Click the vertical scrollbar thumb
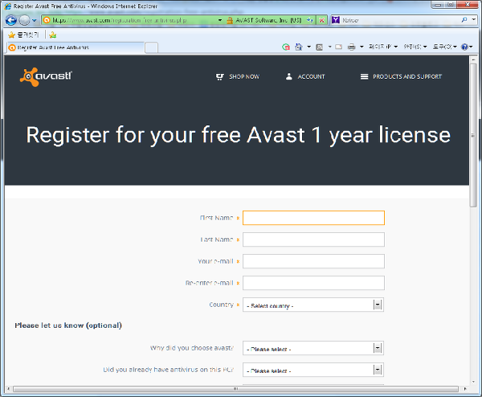482x397 pixels. tap(473, 135)
